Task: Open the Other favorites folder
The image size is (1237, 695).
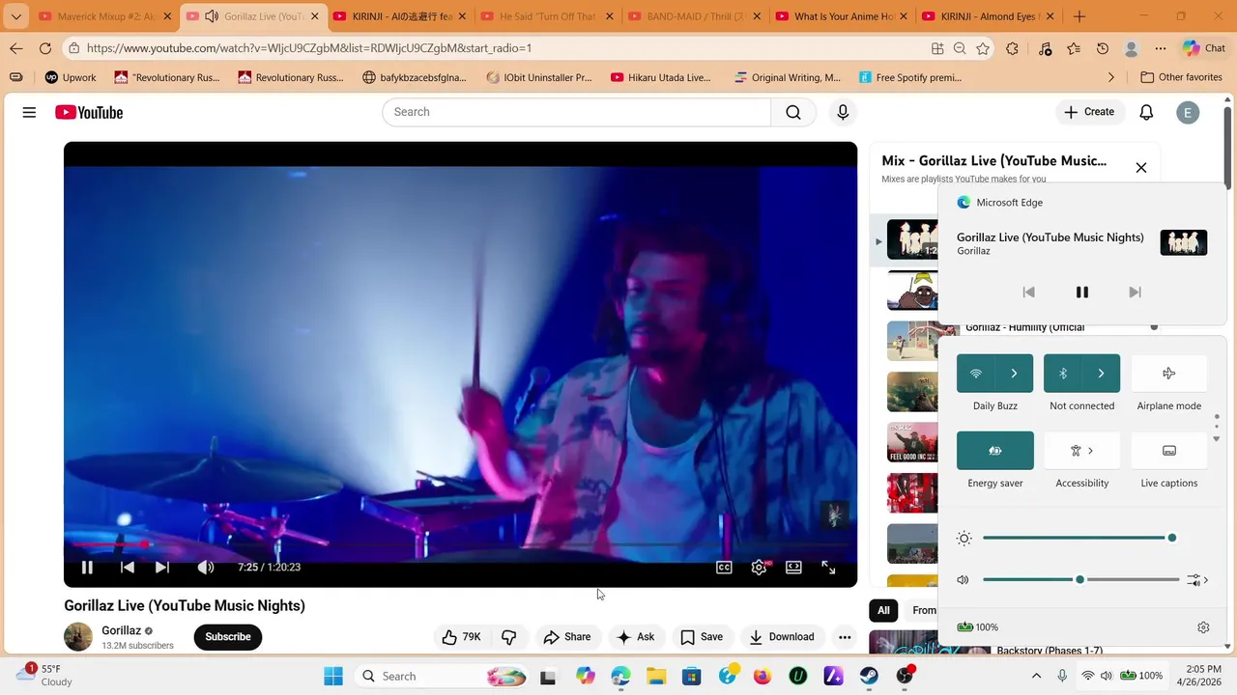Action: (x=1181, y=77)
